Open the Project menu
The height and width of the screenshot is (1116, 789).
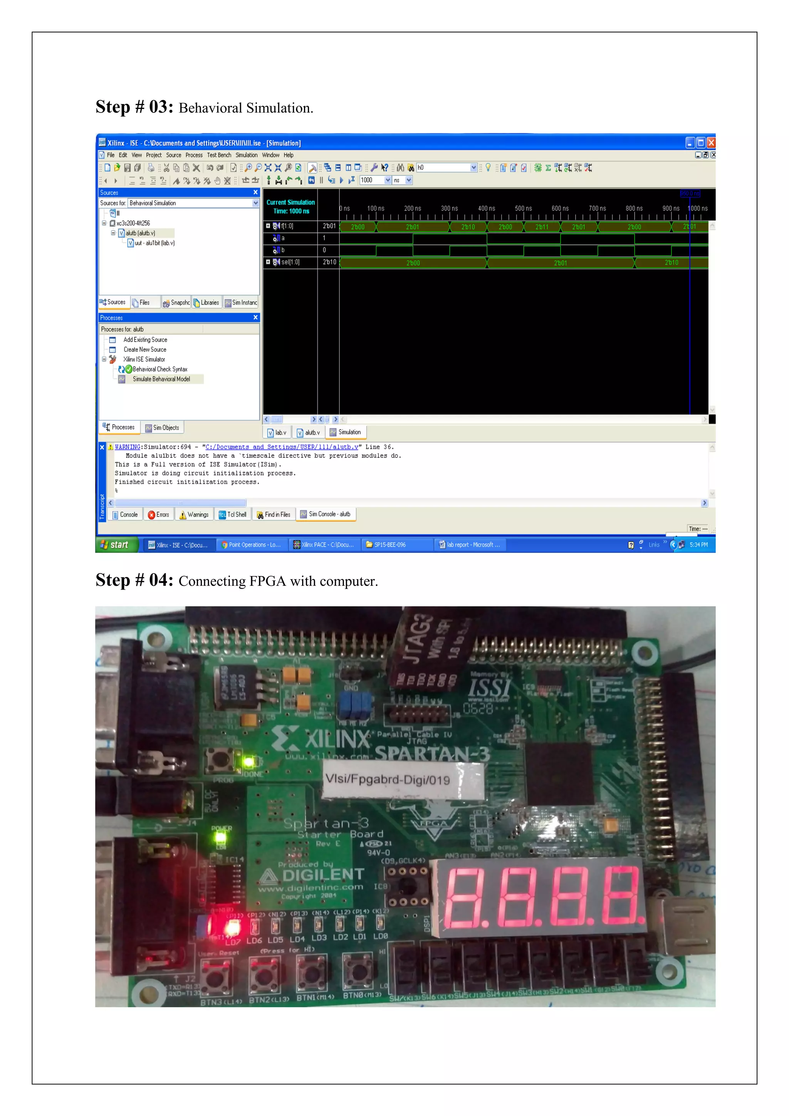pyautogui.click(x=154, y=155)
